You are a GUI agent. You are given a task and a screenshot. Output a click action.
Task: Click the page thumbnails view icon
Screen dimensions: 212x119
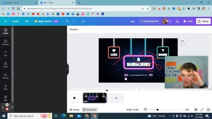(145, 109)
